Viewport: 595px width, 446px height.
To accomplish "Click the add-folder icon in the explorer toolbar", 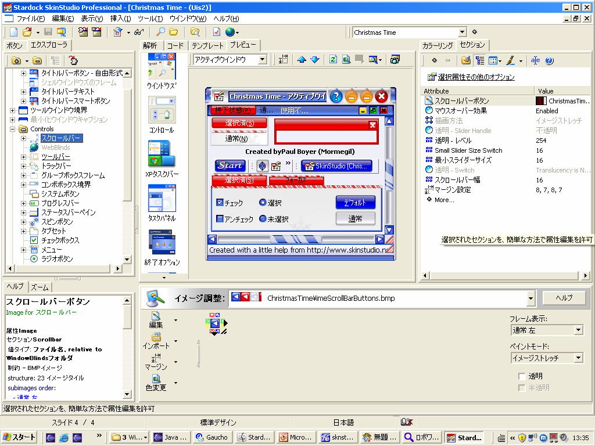I will pyautogui.click(x=16, y=60).
